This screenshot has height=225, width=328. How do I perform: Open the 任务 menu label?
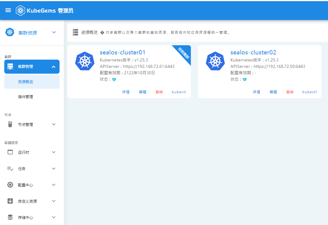[22, 169]
